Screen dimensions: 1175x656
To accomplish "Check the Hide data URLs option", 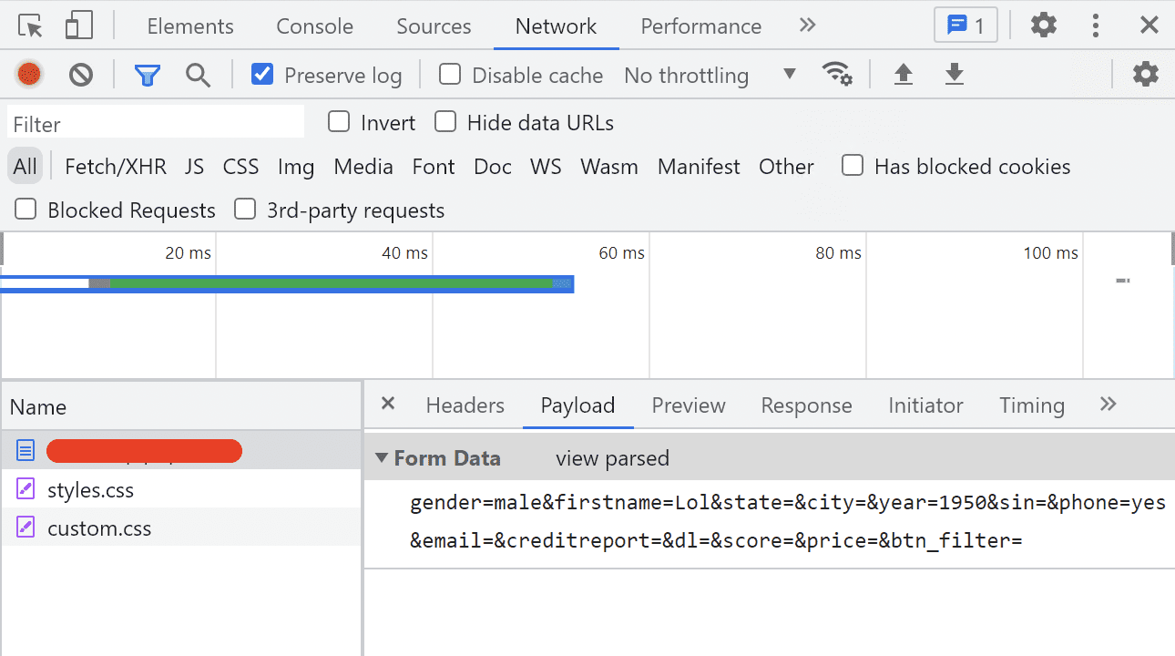I will pyautogui.click(x=445, y=122).
